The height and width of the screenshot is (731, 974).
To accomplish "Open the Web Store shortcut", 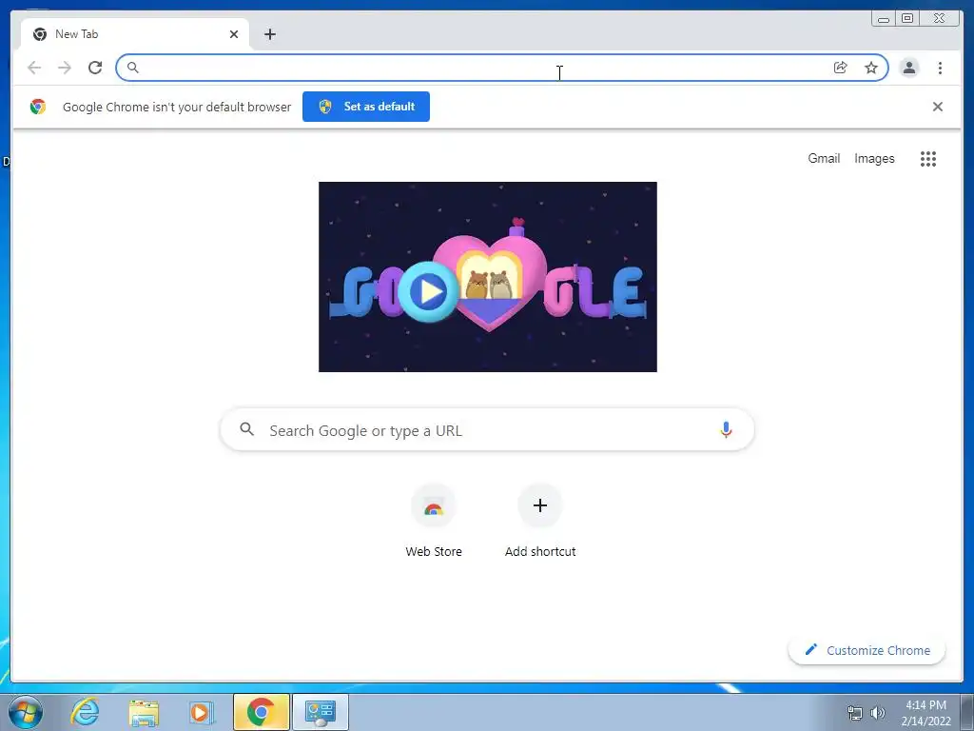I will click(x=434, y=522).
